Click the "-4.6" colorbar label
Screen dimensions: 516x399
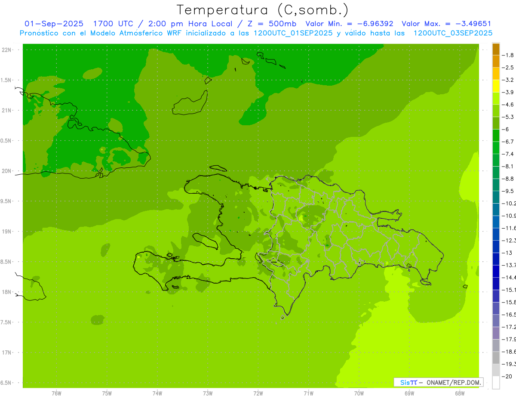pos(509,105)
